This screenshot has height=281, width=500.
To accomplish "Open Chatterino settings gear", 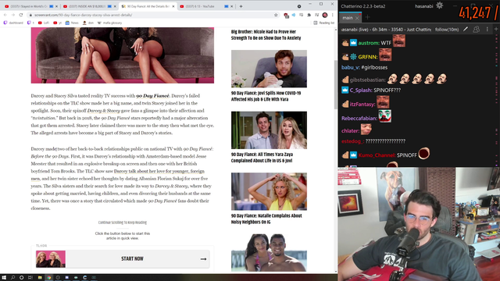I will coord(439,5).
